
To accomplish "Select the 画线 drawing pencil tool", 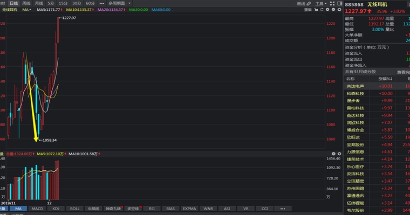I will pyautogui.click(x=304, y=4).
